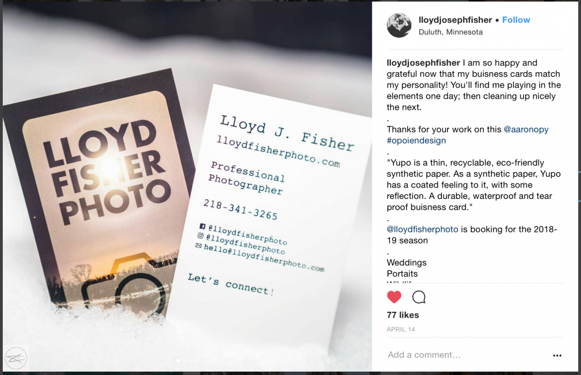Image resolution: width=581 pixels, height=375 pixels.
Task: Click the circular signature watermark logo on the photo
Action: click(16, 358)
